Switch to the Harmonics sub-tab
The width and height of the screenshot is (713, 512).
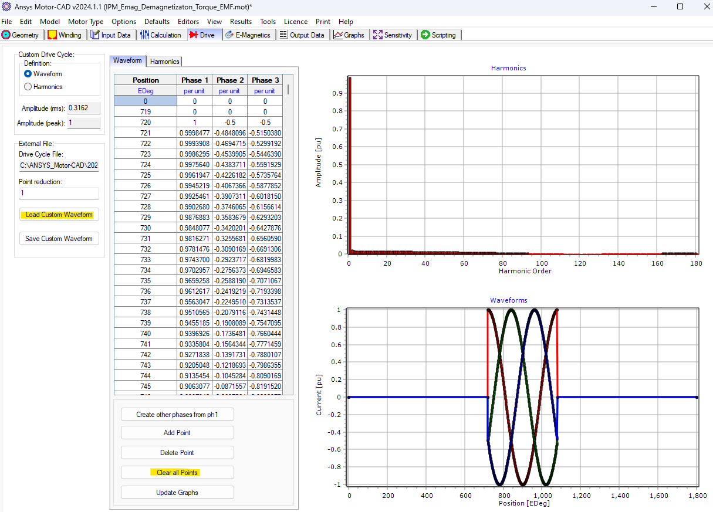click(164, 61)
